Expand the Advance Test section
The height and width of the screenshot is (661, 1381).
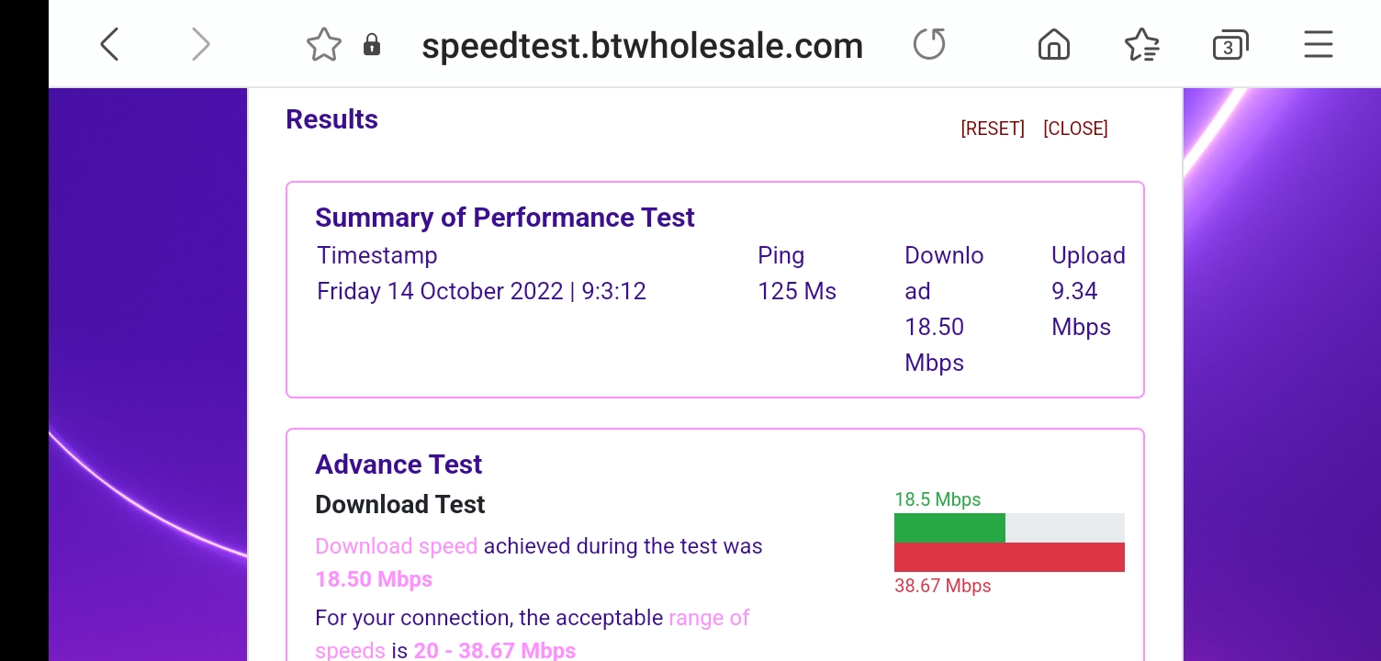[x=399, y=465]
